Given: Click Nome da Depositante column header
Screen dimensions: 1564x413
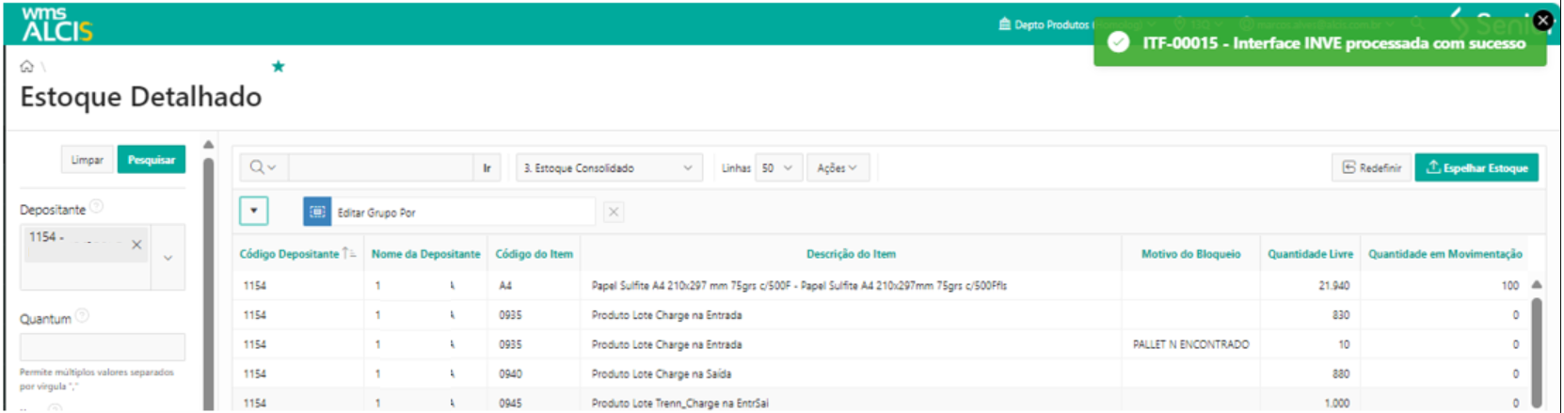Looking at the screenshot, I should (x=425, y=254).
